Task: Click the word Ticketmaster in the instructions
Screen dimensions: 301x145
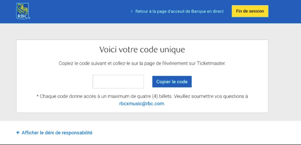Action: click(x=213, y=63)
